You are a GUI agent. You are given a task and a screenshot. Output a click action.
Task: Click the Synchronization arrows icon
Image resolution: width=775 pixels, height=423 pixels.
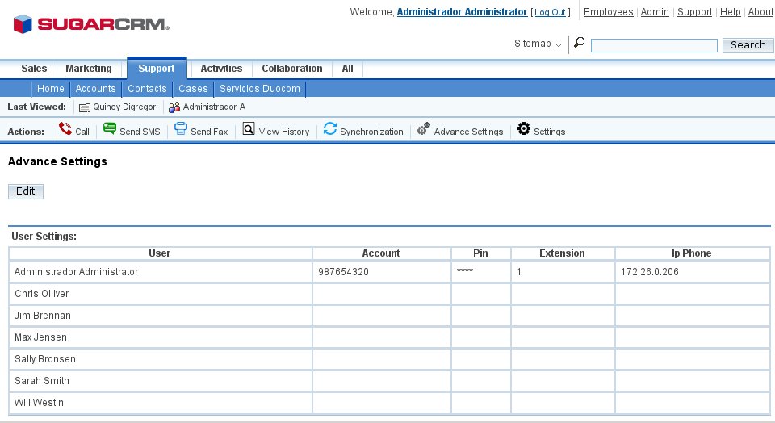(329, 130)
